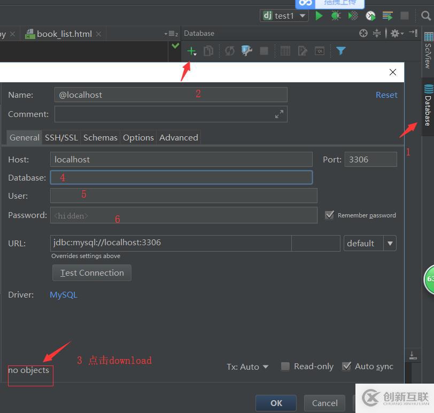434x413 pixels.
Task: Run the test1 configuration
Action: point(319,16)
